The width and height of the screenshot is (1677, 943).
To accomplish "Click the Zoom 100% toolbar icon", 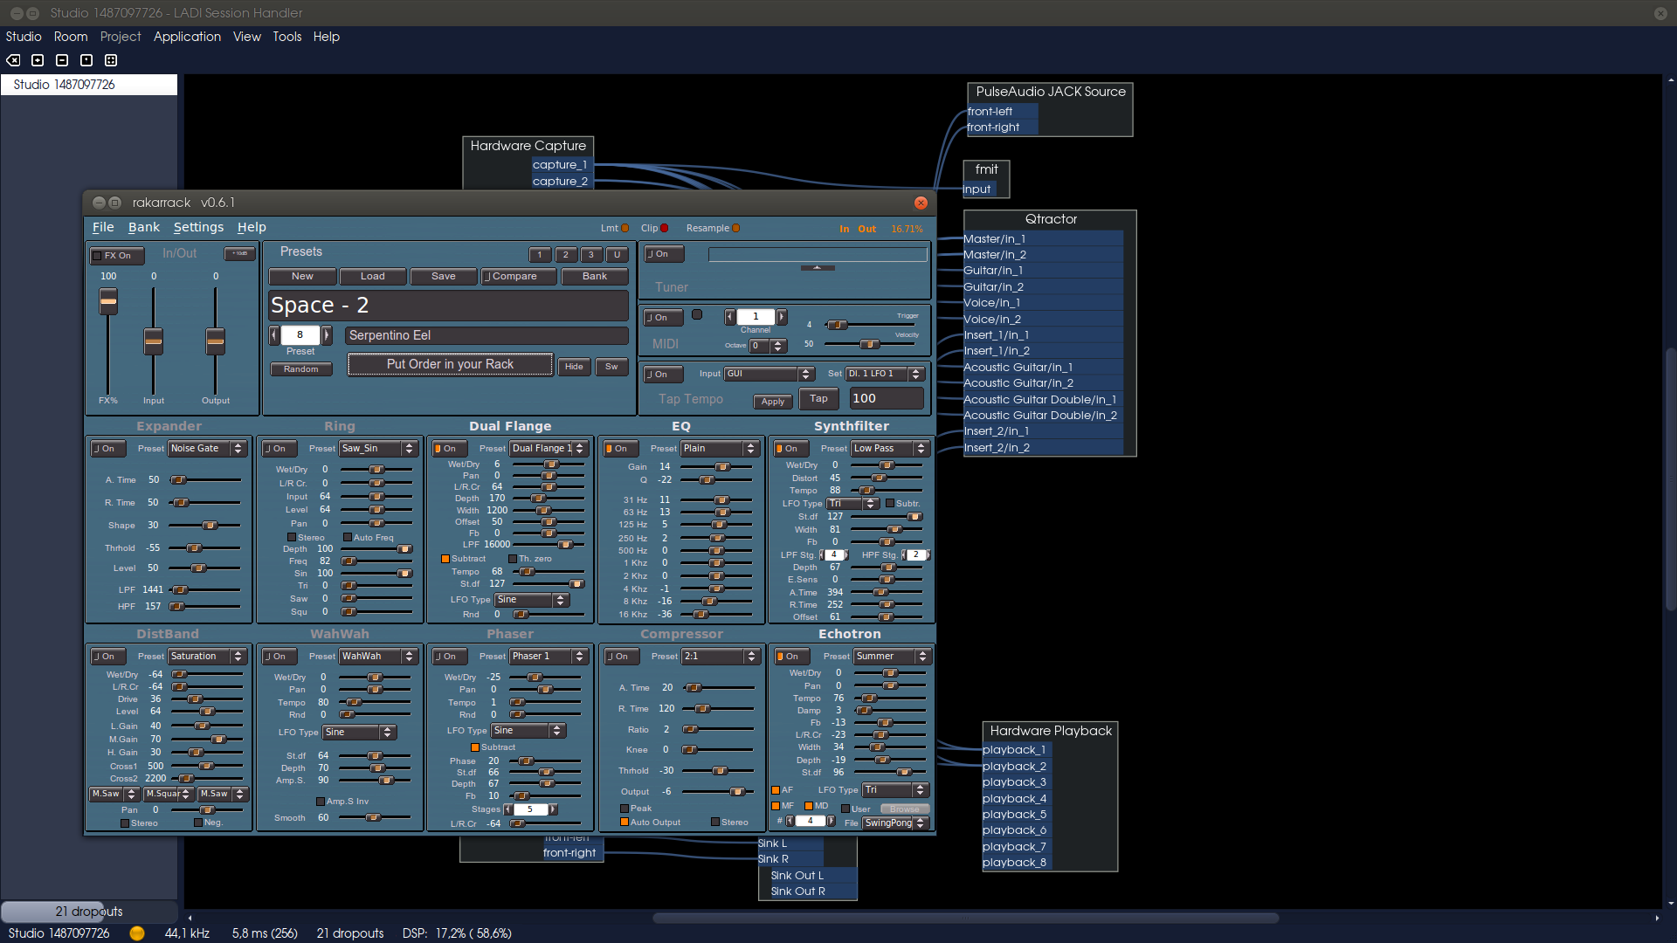I will tap(86, 60).
